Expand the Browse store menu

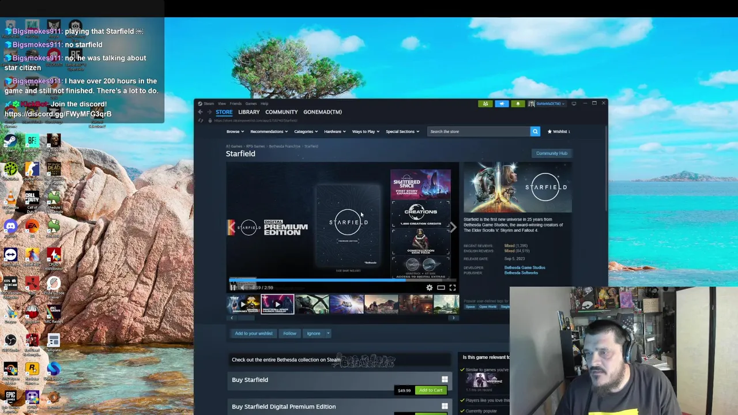[235, 131]
